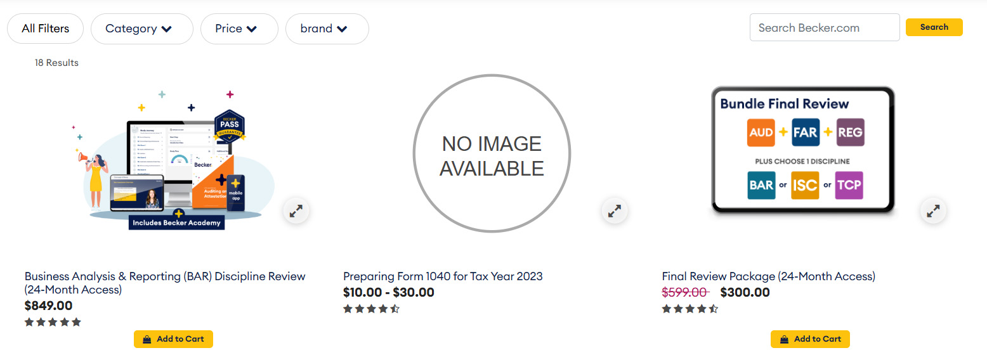Click the yellow Search button
987x355 pixels.
pos(934,27)
